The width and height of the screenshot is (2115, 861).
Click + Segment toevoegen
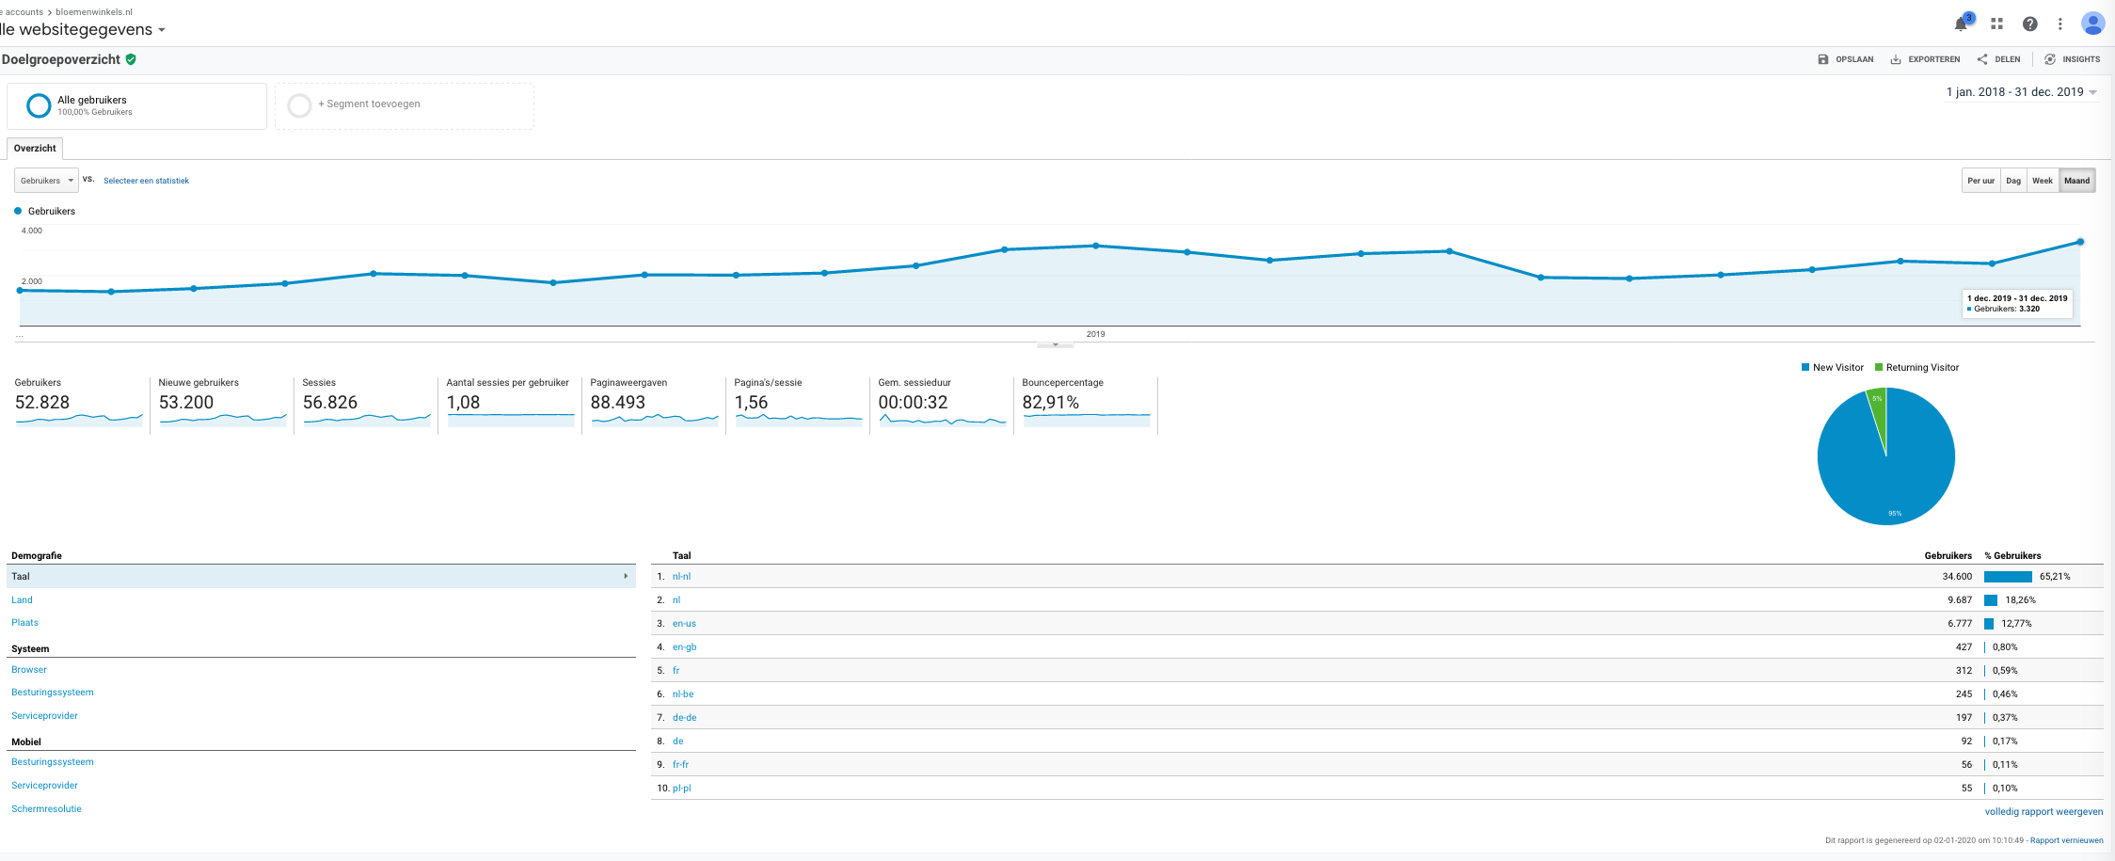[369, 104]
